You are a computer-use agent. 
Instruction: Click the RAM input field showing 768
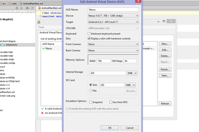[104, 61]
